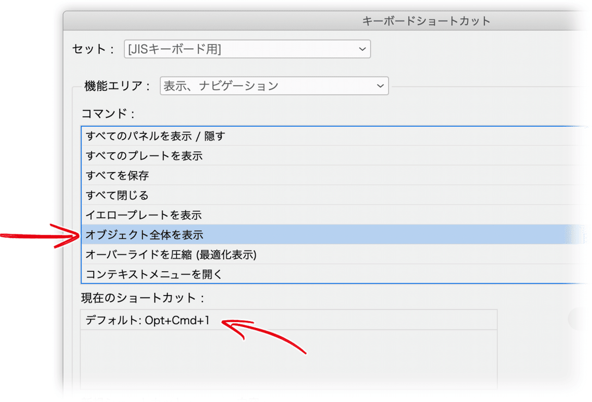Screen dimensions: 592x402
Task: Open the セット dropdown showing [JISキーボード用]
Action: pos(247,49)
